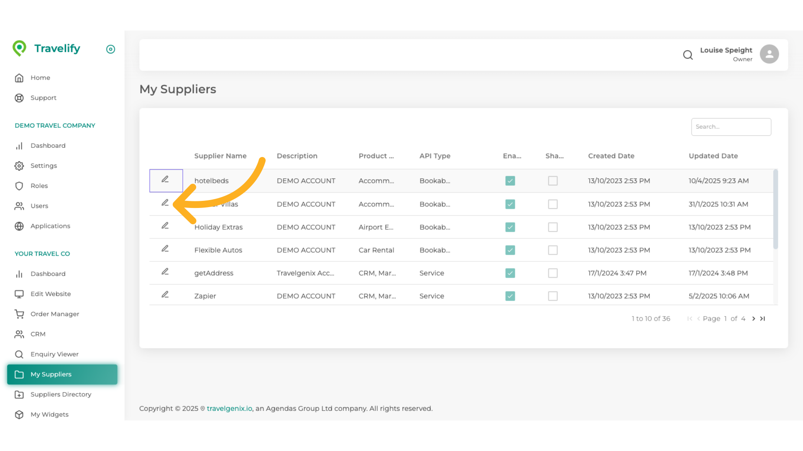
Task: Click the edit pencil for Holiday Extras
Action: [x=165, y=226]
